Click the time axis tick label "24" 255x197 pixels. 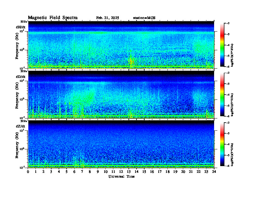(214, 172)
